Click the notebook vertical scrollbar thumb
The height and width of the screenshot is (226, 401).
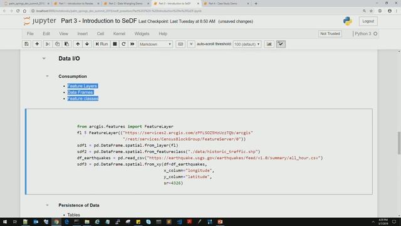(399, 143)
